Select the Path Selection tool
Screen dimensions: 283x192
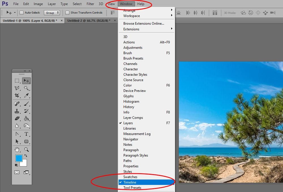(17, 142)
